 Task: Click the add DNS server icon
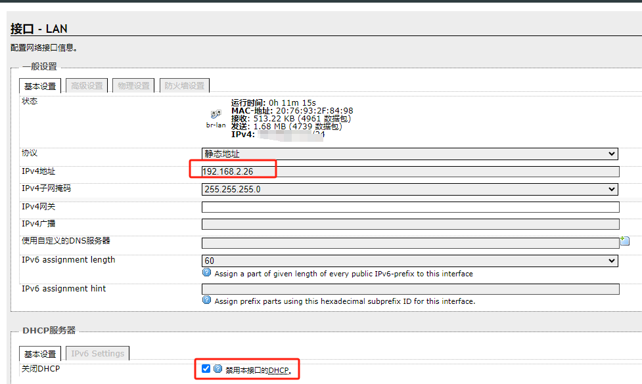tap(624, 242)
